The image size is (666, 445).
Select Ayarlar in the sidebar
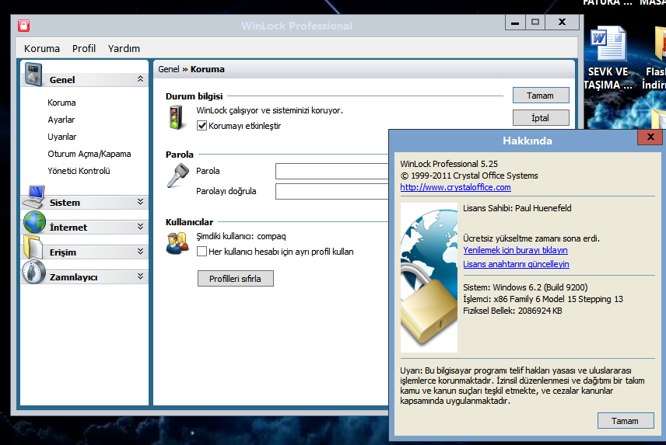[61, 120]
